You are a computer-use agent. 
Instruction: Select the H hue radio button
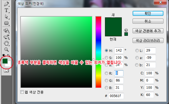pyautogui.click(x=106, y=50)
